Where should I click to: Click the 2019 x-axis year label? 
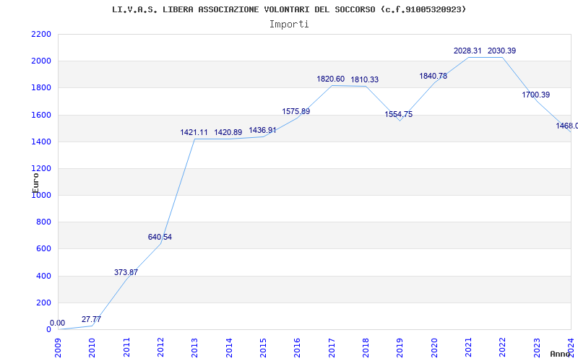pyautogui.click(x=400, y=348)
